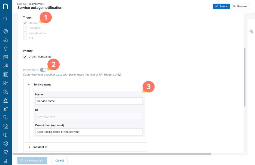Open the bell alerts icon

(x=6, y=49)
